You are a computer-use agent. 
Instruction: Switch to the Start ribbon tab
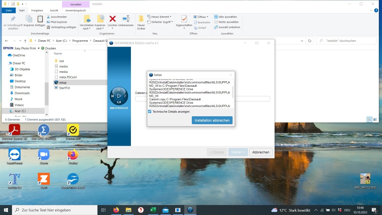click(21, 10)
